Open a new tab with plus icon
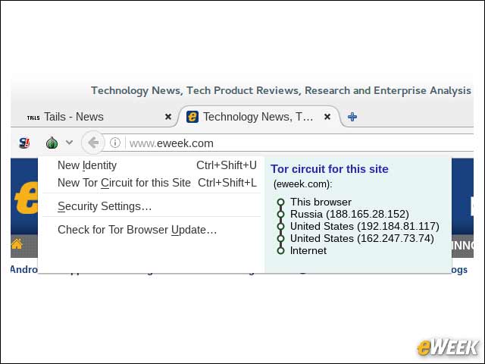This screenshot has width=485, height=364. [352, 117]
